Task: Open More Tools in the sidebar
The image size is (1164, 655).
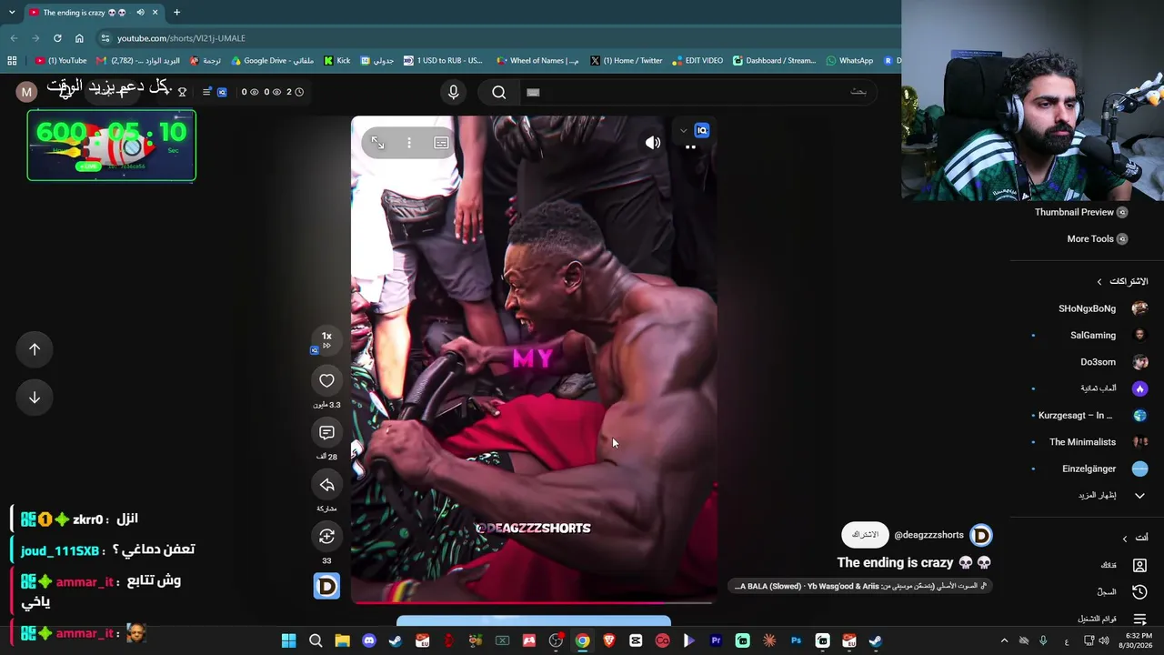Action: 1097,239
